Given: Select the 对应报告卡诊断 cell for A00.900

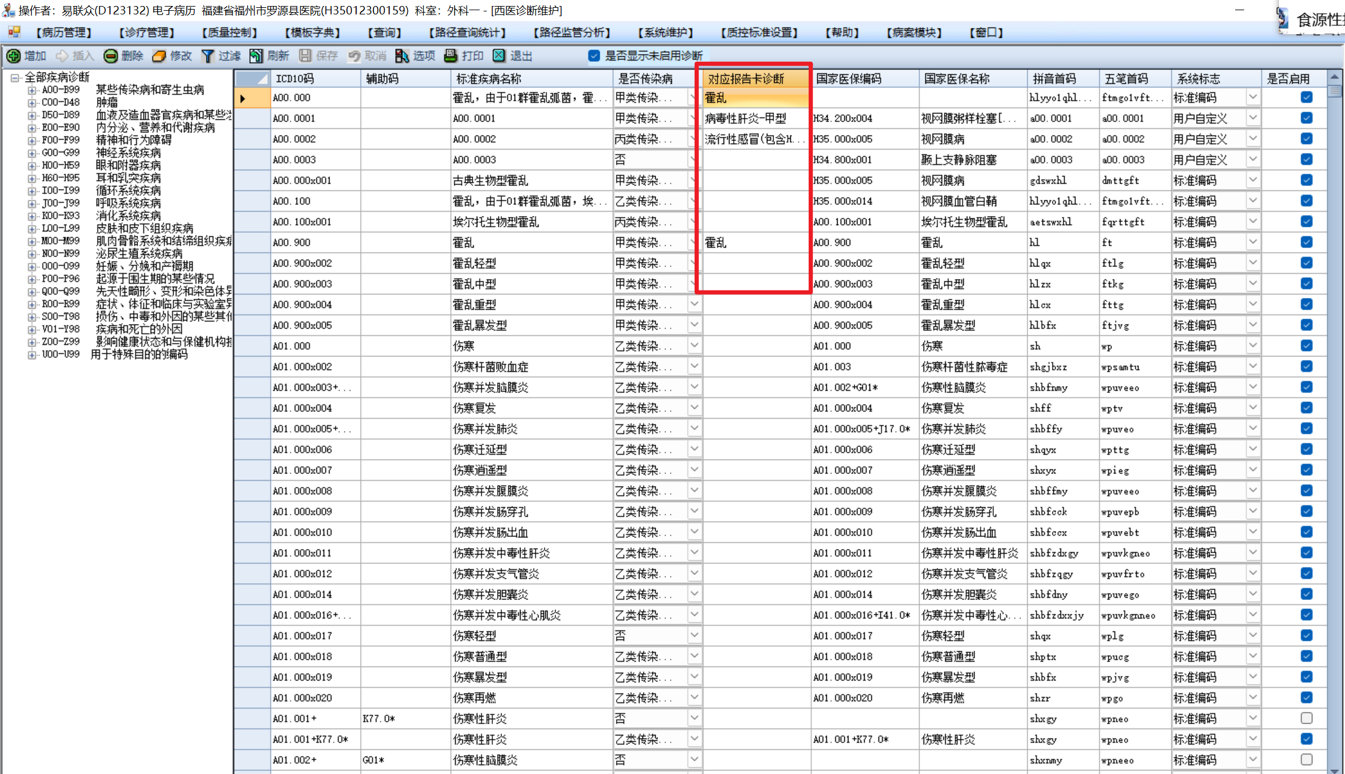Looking at the screenshot, I should click(x=754, y=242).
